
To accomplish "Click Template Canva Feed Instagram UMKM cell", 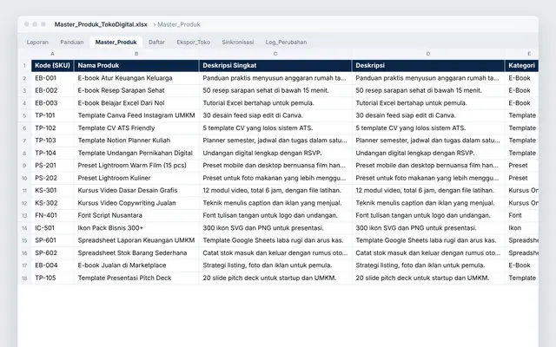I will (136, 115).
